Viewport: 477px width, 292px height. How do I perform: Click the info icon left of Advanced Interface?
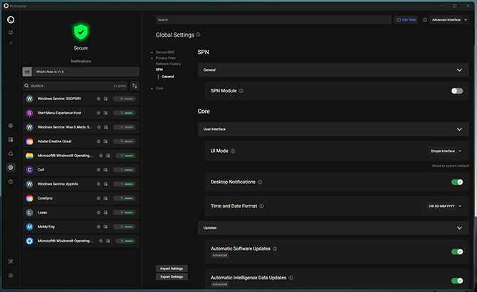[425, 20]
